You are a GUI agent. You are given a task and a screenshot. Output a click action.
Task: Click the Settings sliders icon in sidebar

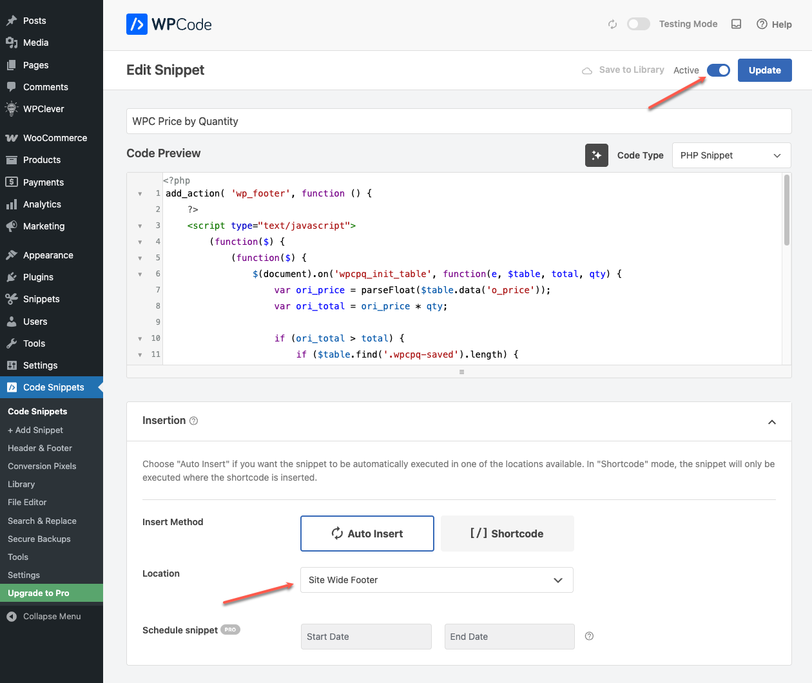click(x=12, y=365)
